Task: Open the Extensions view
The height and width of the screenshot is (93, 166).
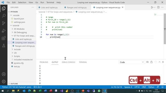Action: point(4,38)
